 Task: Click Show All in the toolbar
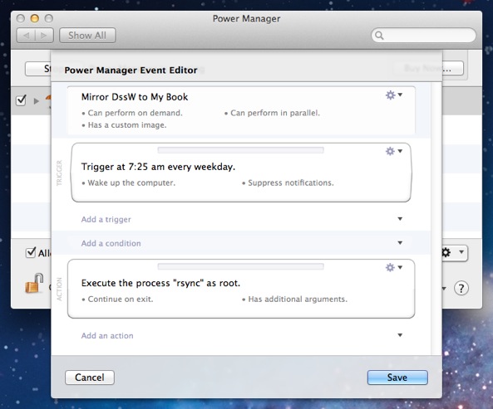click(87, 36)
